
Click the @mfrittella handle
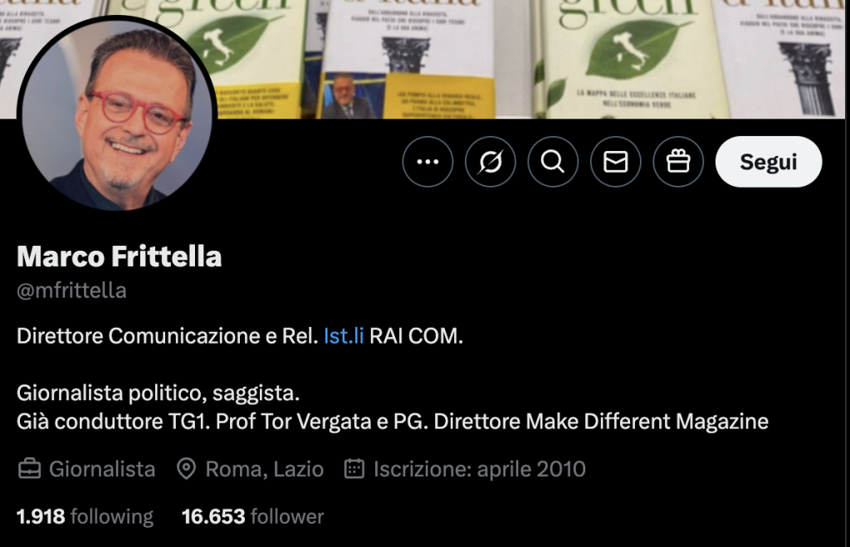[71, 291]
